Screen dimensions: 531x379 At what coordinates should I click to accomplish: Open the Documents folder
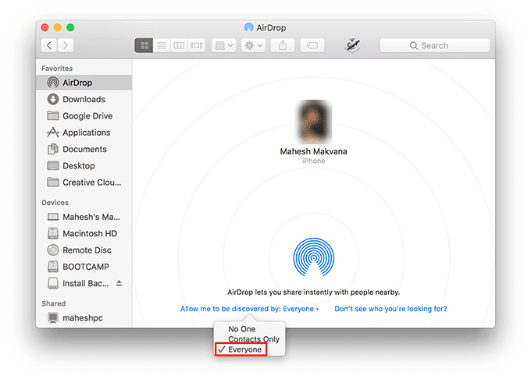(84, 149)
